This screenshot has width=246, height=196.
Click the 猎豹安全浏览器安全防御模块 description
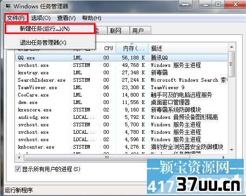coord(187,147)
